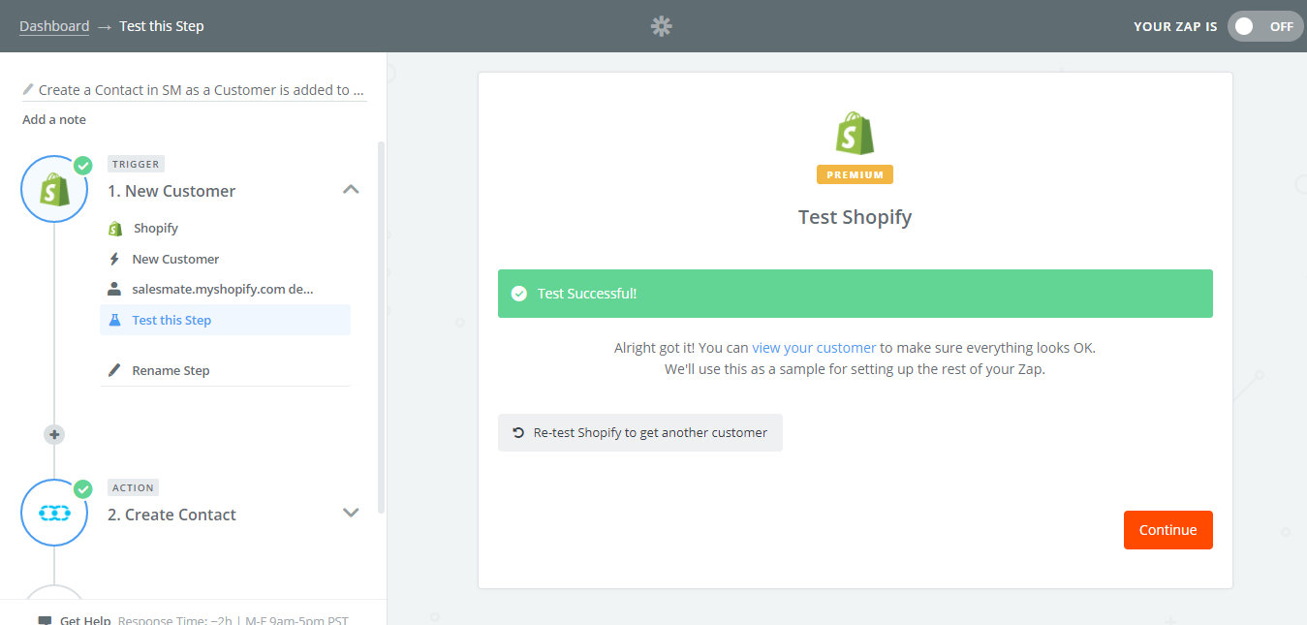This screenshot has height=625, width=1307.
Task: Click the ACTION label tag
Action: (133, 487)
